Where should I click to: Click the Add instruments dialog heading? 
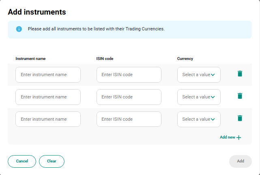point(37,12)
